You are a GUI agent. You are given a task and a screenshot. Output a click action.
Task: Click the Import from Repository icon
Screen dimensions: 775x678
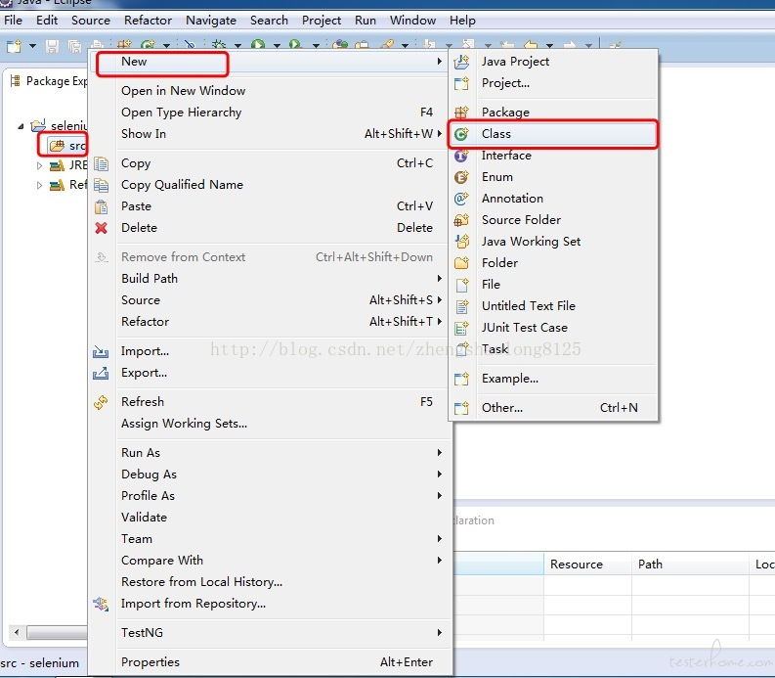click(x=101, y=604)
